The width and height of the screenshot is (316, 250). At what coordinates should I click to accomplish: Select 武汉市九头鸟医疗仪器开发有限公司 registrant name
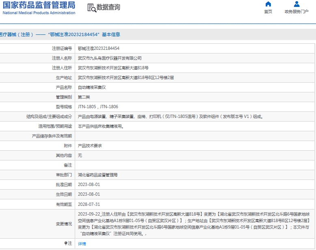pyautogui.click(x=110, y=58)
